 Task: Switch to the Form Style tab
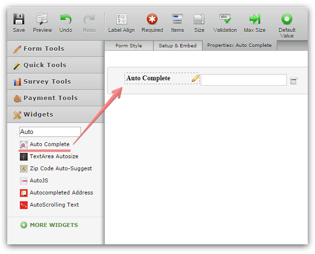[x=128, y=46]
